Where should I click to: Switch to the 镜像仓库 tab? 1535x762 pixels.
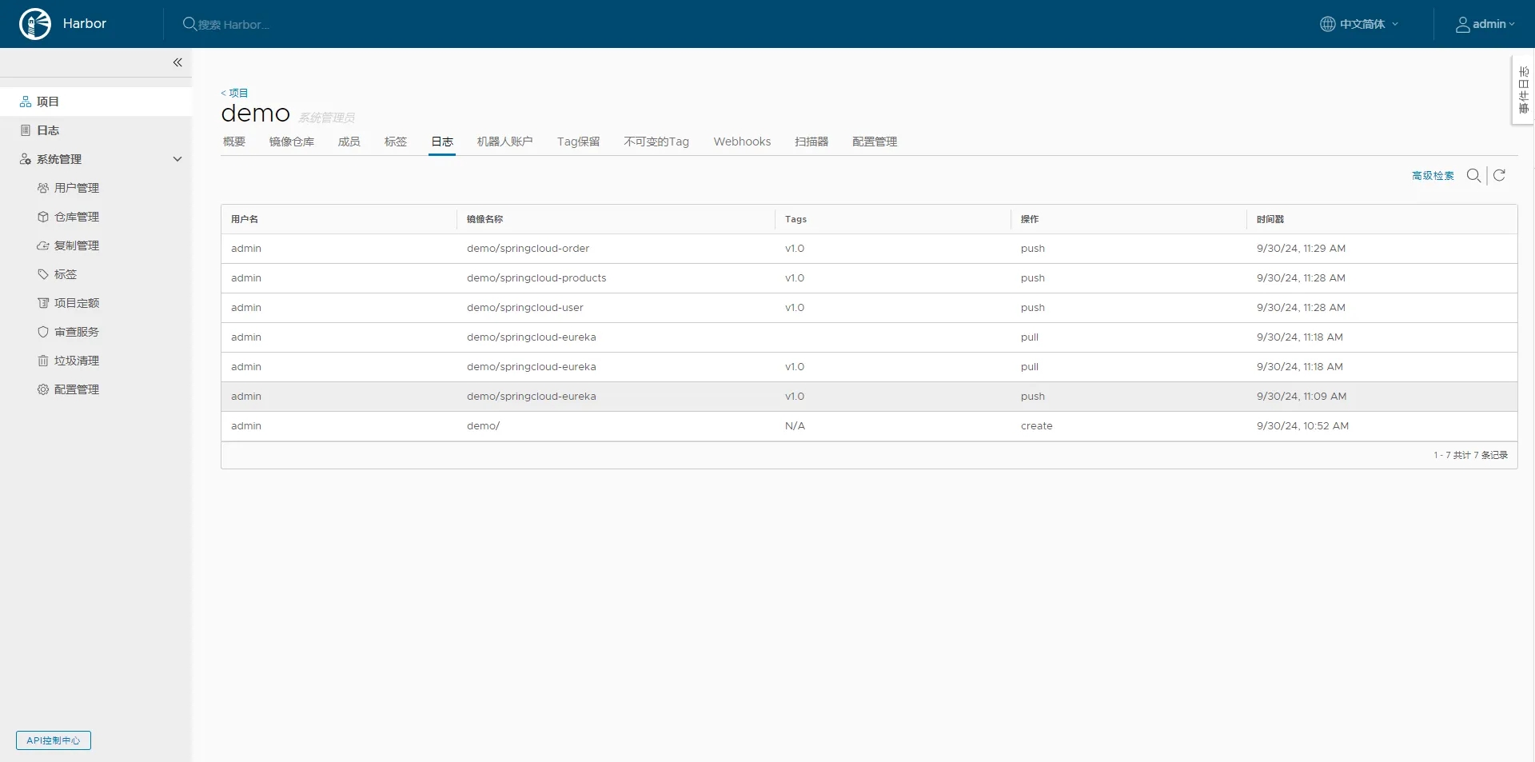[292, 142]
